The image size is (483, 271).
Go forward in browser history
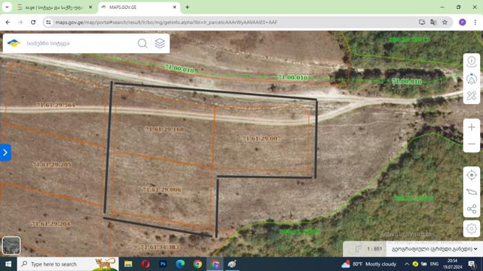(20, 22)
